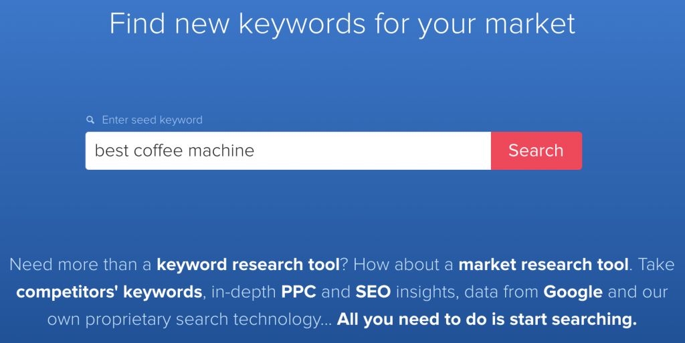Click the magnifying glass search icon
This screenshot has height=343, width=685.
90,120
